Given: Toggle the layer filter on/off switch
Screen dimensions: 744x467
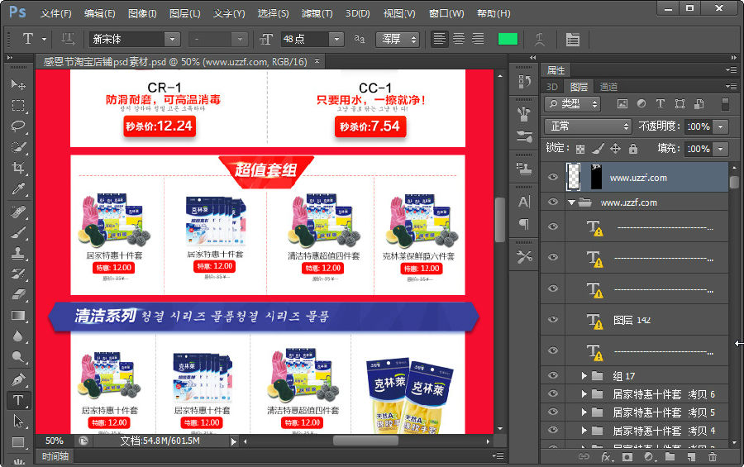Looking at the screenshot, I should point(725,104).
